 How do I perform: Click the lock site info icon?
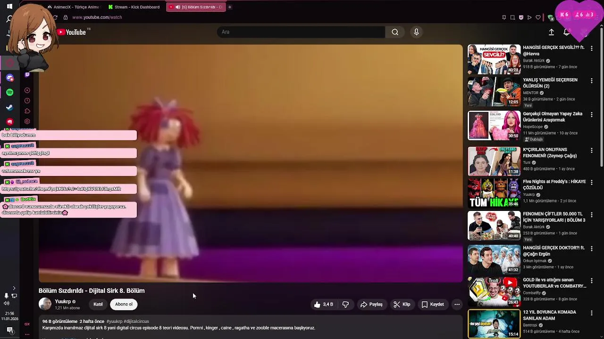66,17
